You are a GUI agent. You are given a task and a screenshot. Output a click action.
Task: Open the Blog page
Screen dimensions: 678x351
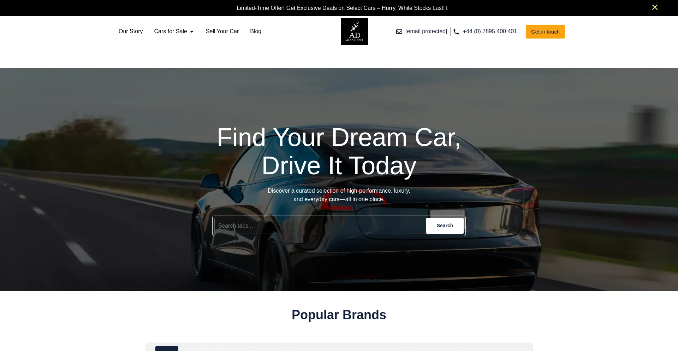point(256,31)
